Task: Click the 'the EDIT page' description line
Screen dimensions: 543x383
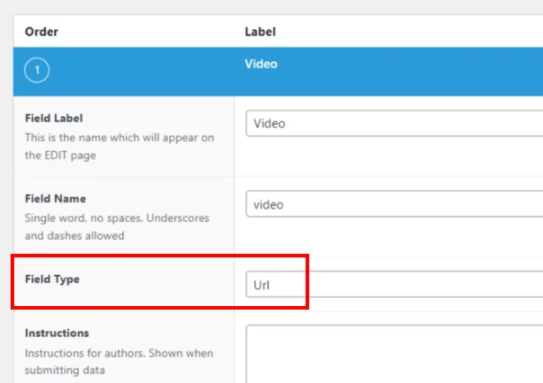Action: [60, 155]
